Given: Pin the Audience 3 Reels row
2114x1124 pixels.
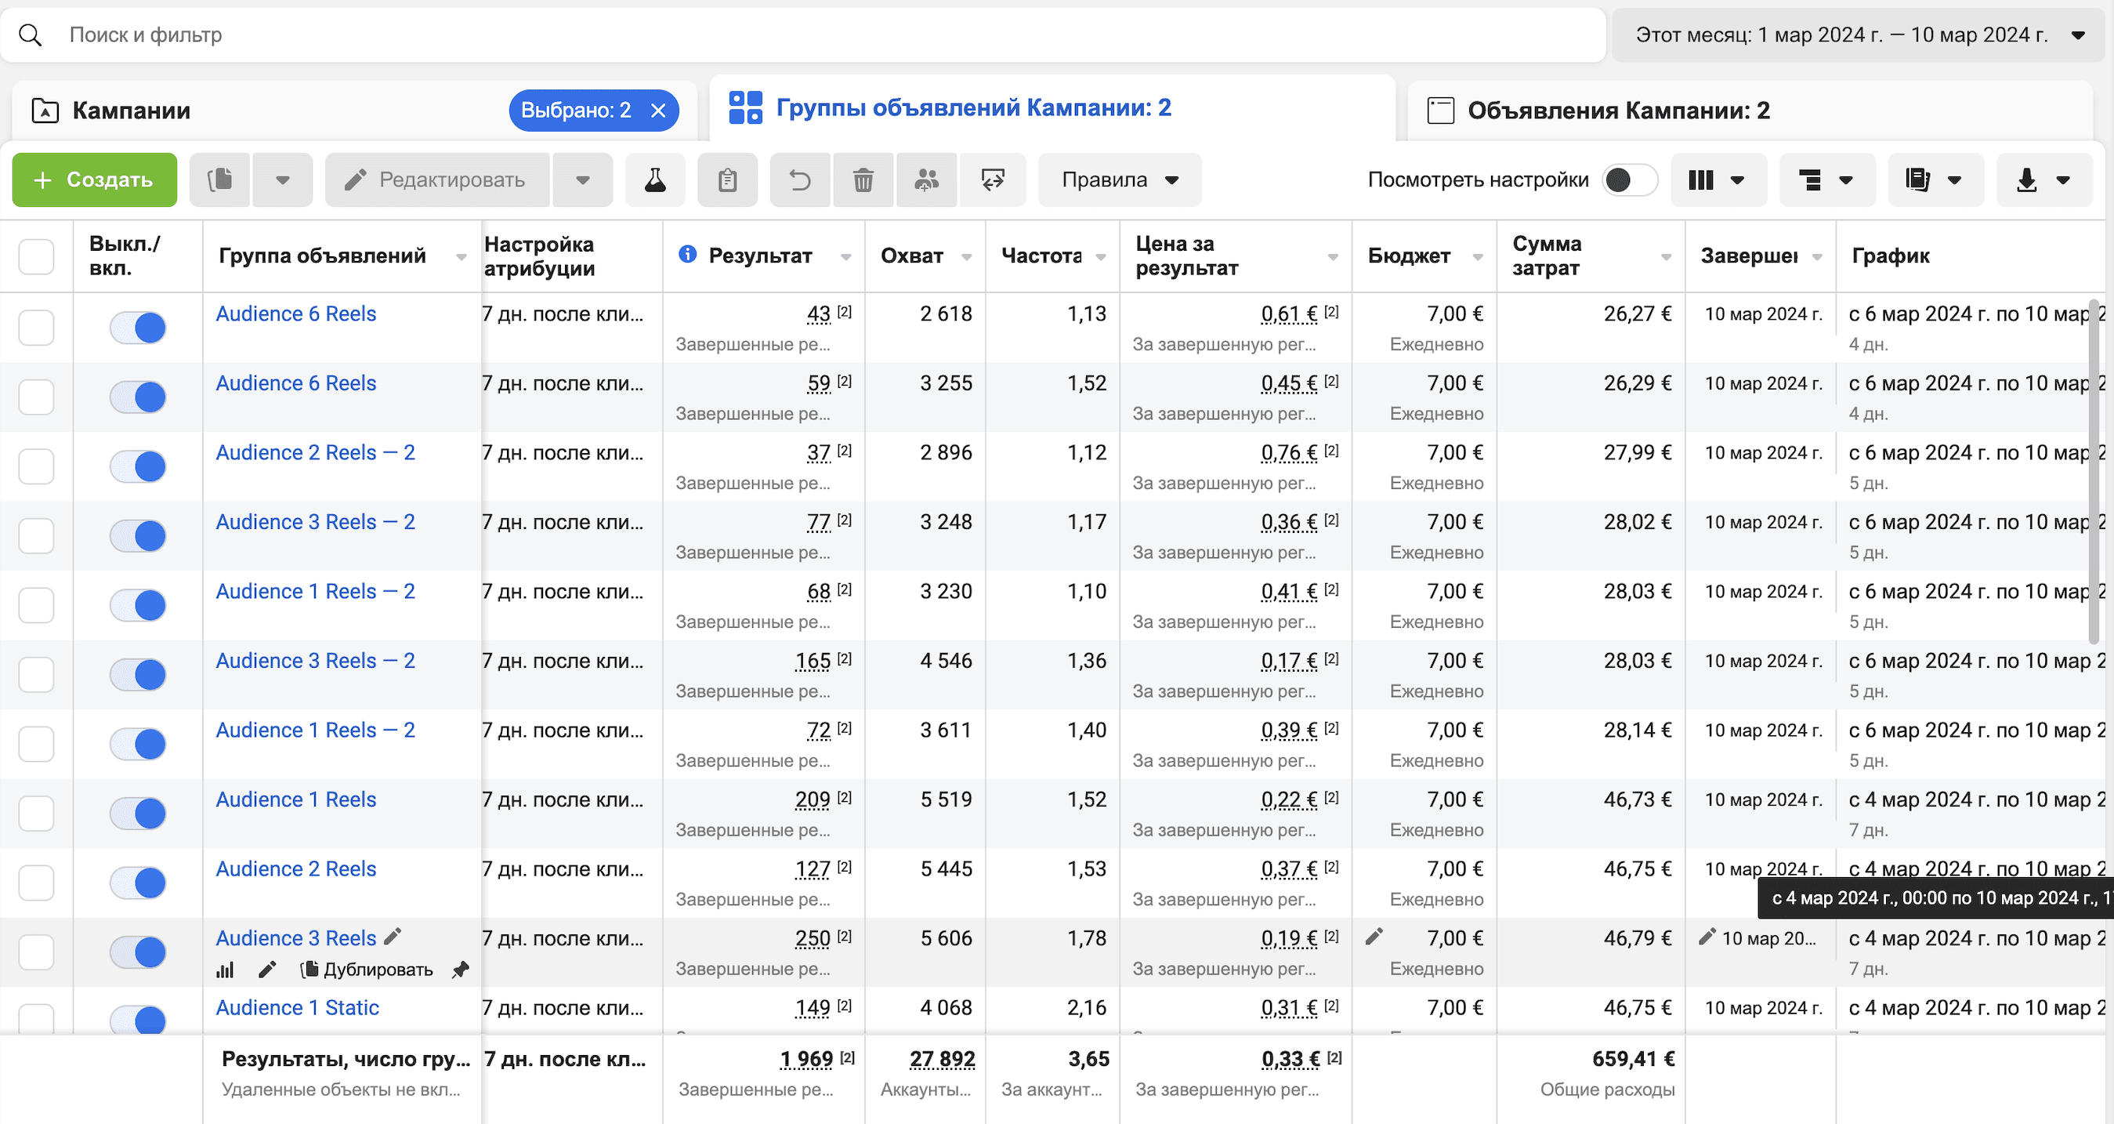Looking at the screenshot, I should pyautogui.click(x=461, y=970).
